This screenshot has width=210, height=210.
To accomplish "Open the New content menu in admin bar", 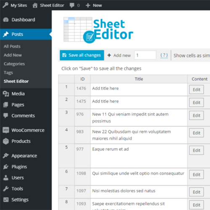I will point(94,5).
